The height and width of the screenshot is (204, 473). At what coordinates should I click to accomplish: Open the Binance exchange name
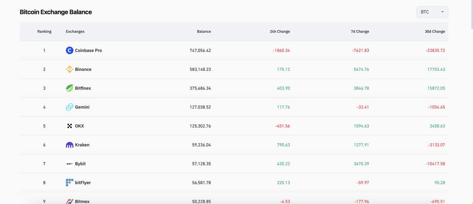point(83,69)
